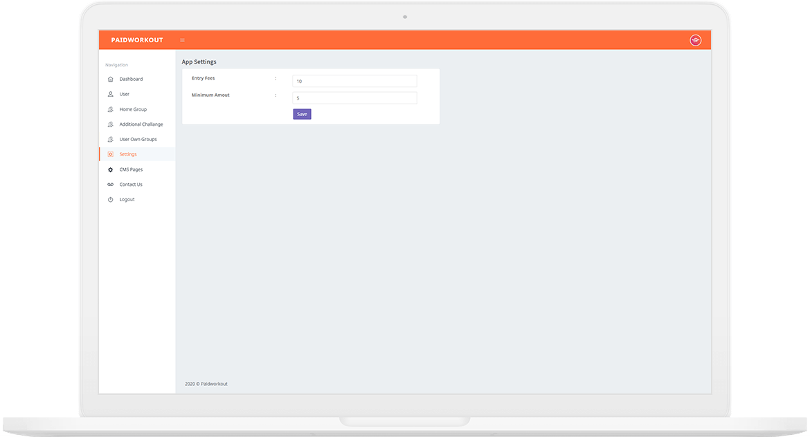The width and height of the screenshot is (810, 437).
Task: Click the Settings sidebar icon
Action: [x=111, y=154]
